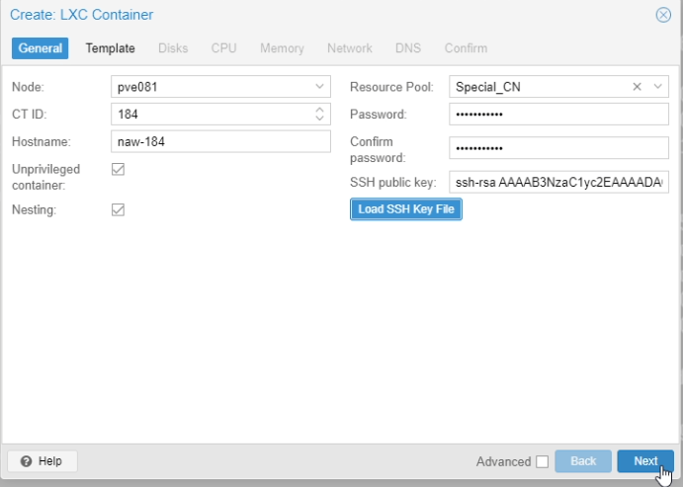Select the CPU tab
The height and width of the screenshot is (487, 683).
point(224,48)
